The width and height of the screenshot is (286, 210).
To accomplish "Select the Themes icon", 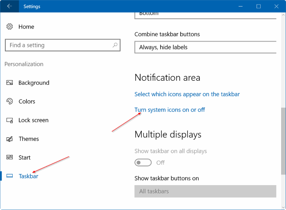I will coord(9,139).
